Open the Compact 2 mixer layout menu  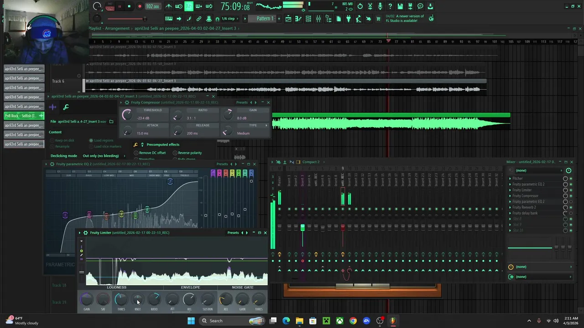click(x=311, y=162)
